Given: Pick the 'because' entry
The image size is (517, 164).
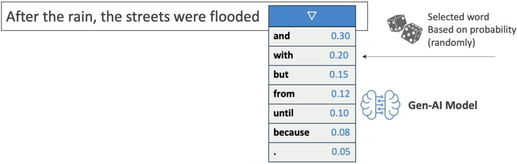Looking at the screenshot, I should click(x=312, y=133).
